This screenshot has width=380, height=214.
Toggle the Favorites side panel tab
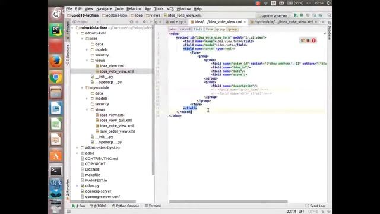tap(67, 189)
